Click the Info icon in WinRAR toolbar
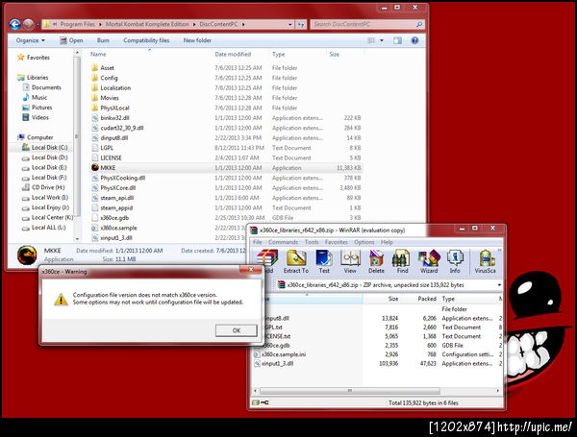 coord(455,261)
